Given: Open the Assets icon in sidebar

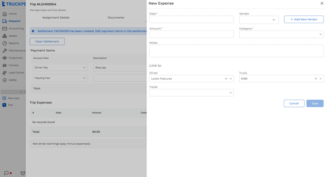Looking at the screenshot, I should pos(4,36).
